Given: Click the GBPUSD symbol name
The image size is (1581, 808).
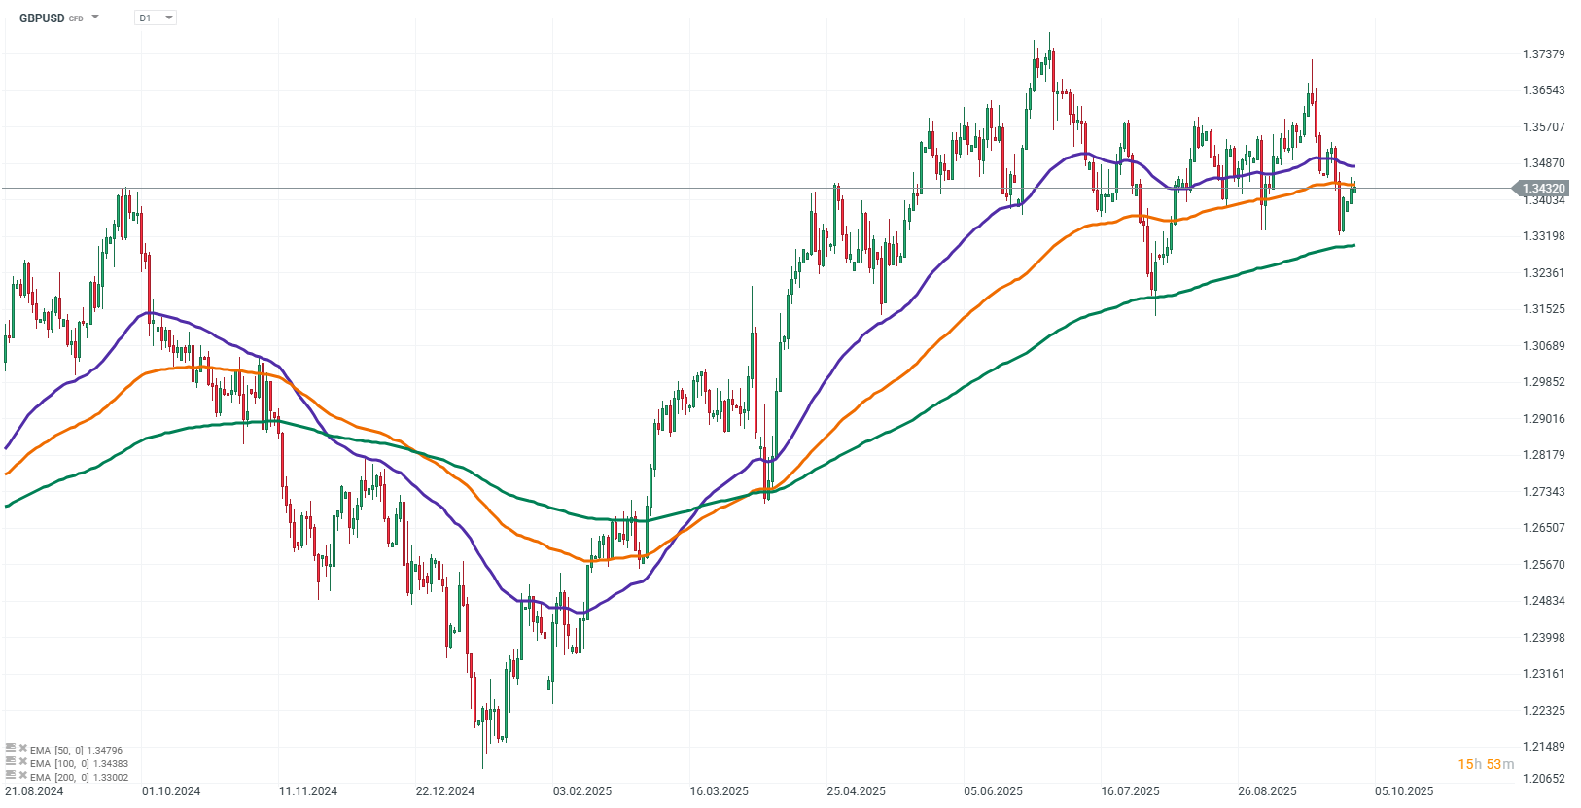Looking at the screenshot, I should point(42,18).
